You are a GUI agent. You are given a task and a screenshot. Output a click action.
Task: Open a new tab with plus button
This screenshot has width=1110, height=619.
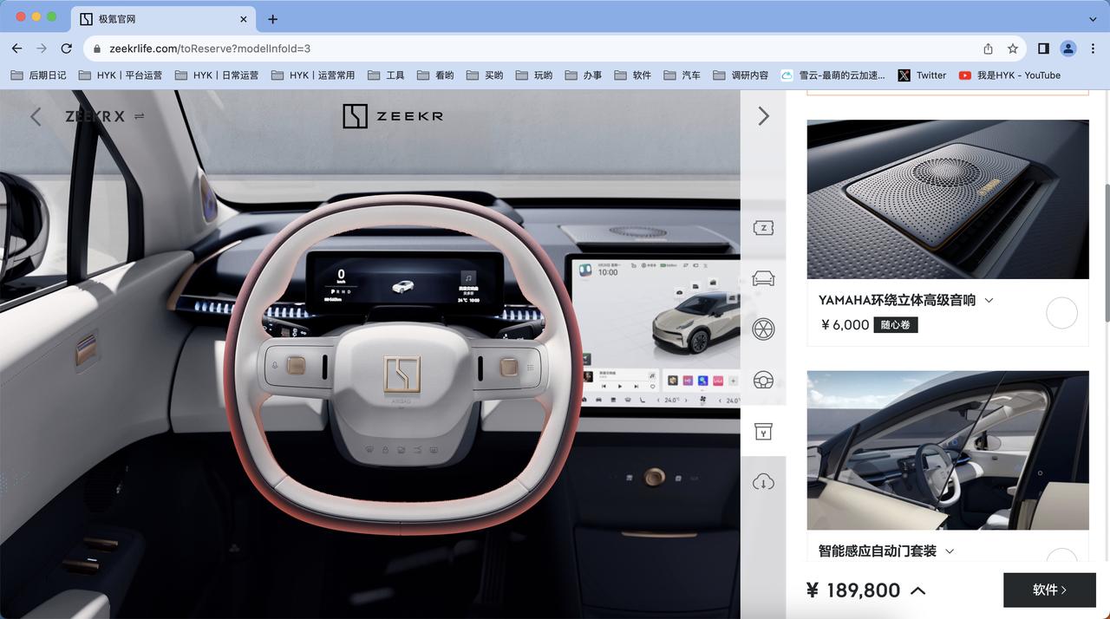[272, 19]
